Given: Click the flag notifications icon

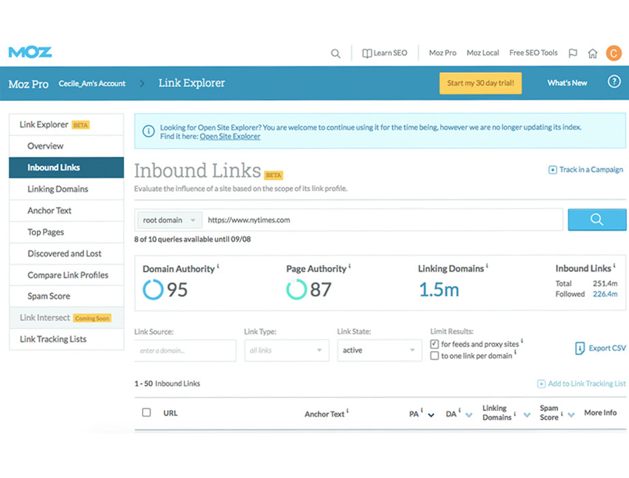Looking at the screenshot, I should 573,53.
